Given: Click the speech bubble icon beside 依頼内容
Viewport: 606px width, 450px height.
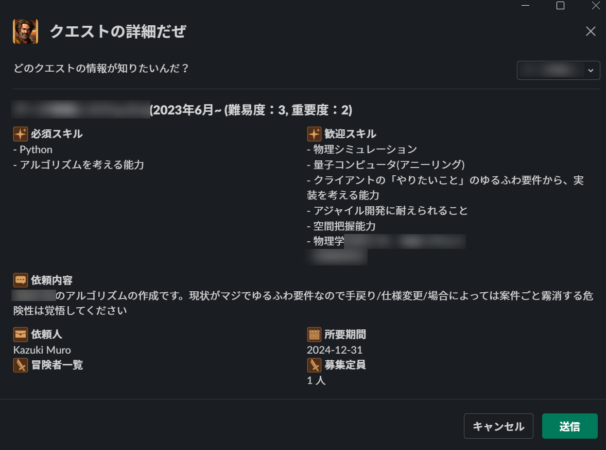Looking at the screenshot, I should pyautogui.click(x=20, y=280).
